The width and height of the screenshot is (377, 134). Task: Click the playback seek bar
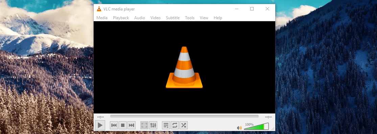pos(184,116)
